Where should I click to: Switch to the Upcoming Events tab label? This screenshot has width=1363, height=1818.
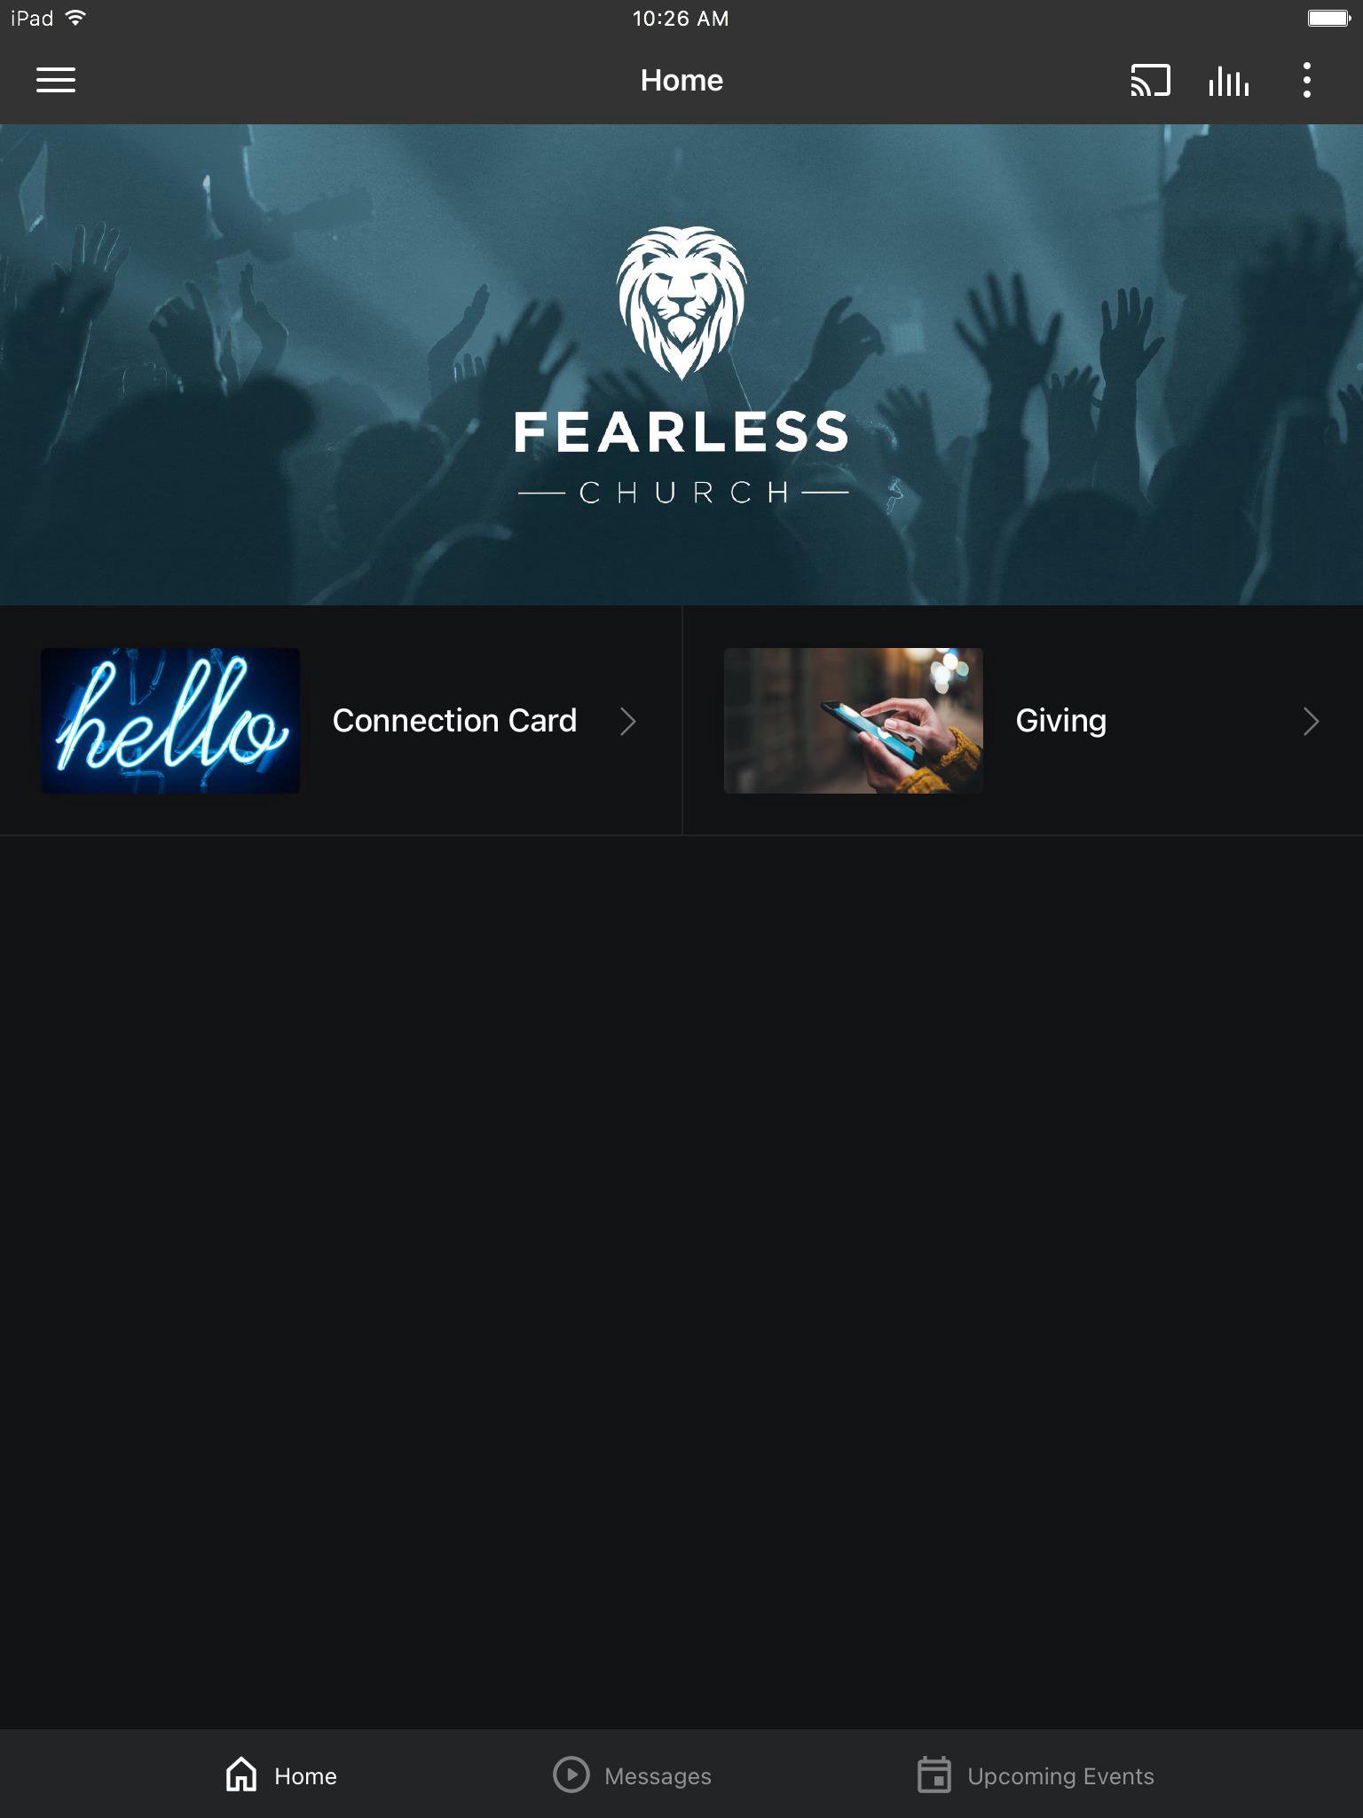[x=1060, y=1776]
